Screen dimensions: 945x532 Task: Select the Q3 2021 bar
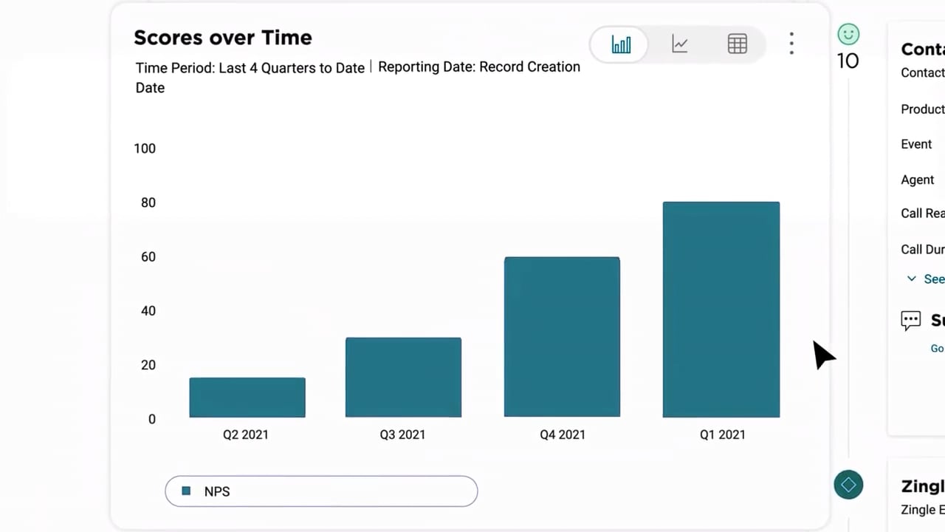click(403, 378)
